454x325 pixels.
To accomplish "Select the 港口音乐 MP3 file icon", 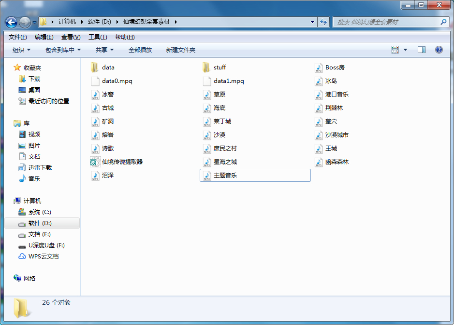I will tap(319, 95).
